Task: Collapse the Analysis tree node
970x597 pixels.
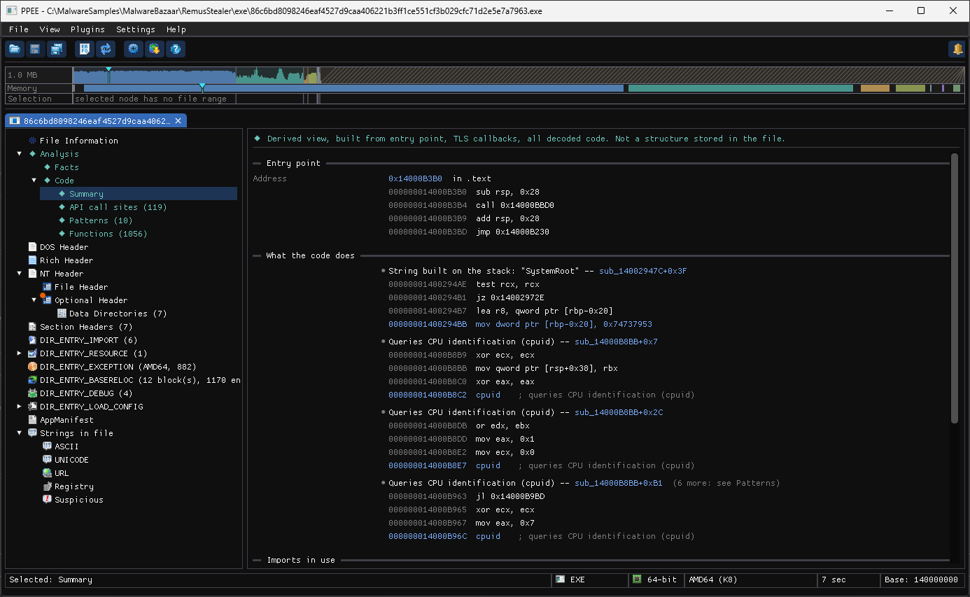Action: coord(20,154)
